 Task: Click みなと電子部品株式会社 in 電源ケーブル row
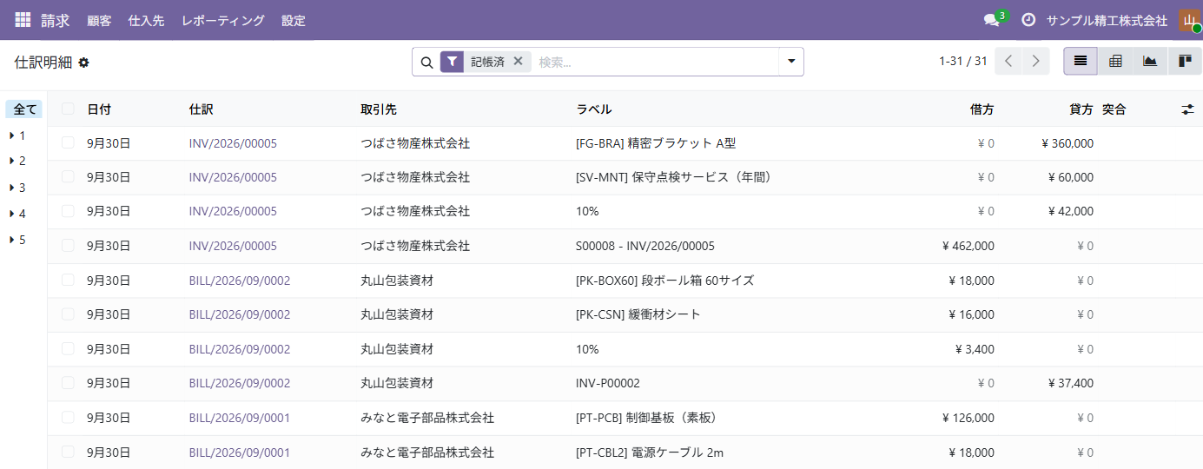[427, 452]
